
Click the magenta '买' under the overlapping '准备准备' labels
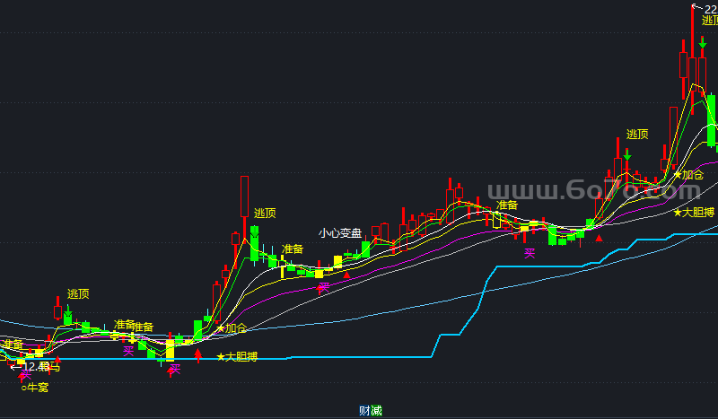point(128,351)
